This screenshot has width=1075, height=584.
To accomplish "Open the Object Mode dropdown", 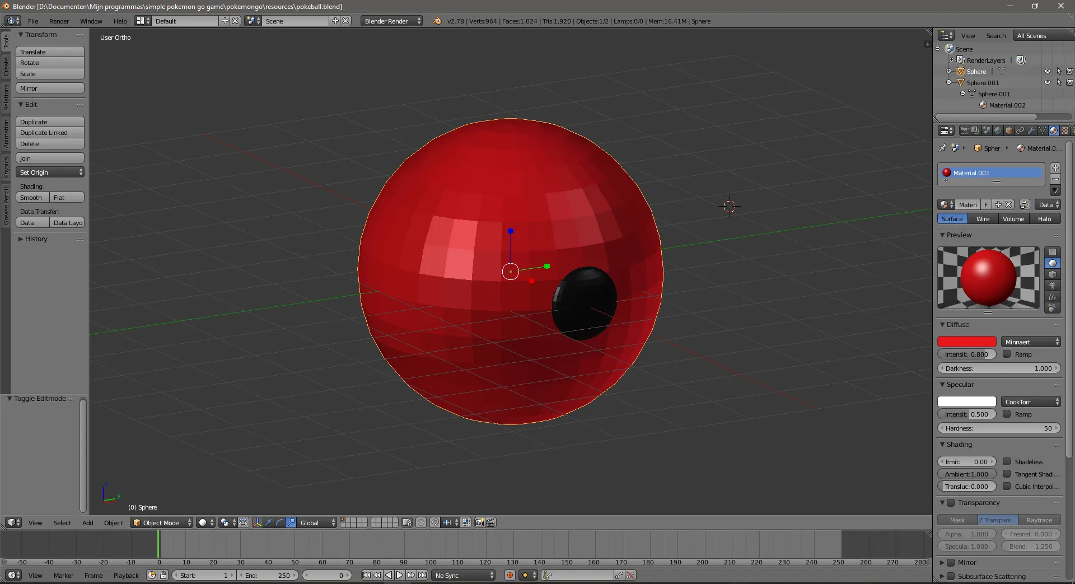I will pyautogui.click(x=161, y=522).
